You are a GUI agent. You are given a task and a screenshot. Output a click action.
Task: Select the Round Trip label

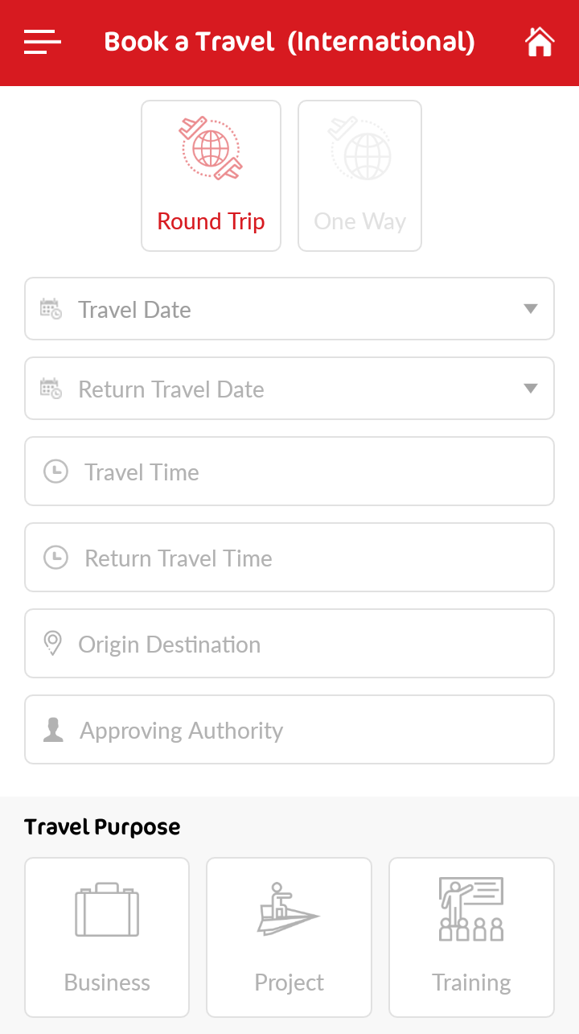click(x=211, y=221)
